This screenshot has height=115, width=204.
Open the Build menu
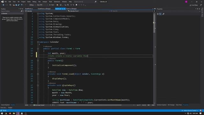tap(29, 2)
